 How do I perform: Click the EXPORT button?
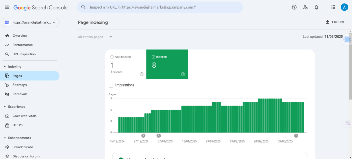tap(335, 22)
